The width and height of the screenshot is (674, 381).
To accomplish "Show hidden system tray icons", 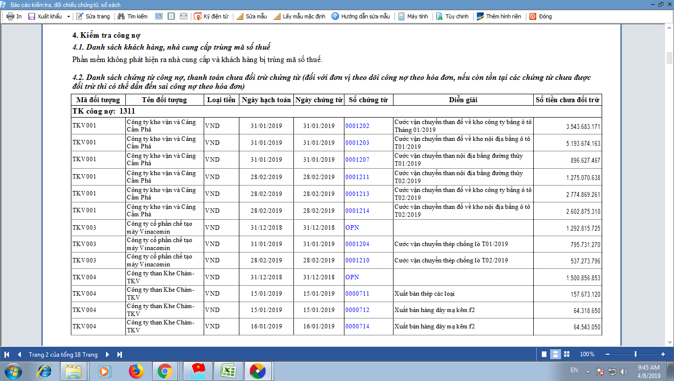I will (x=588, y=371).
